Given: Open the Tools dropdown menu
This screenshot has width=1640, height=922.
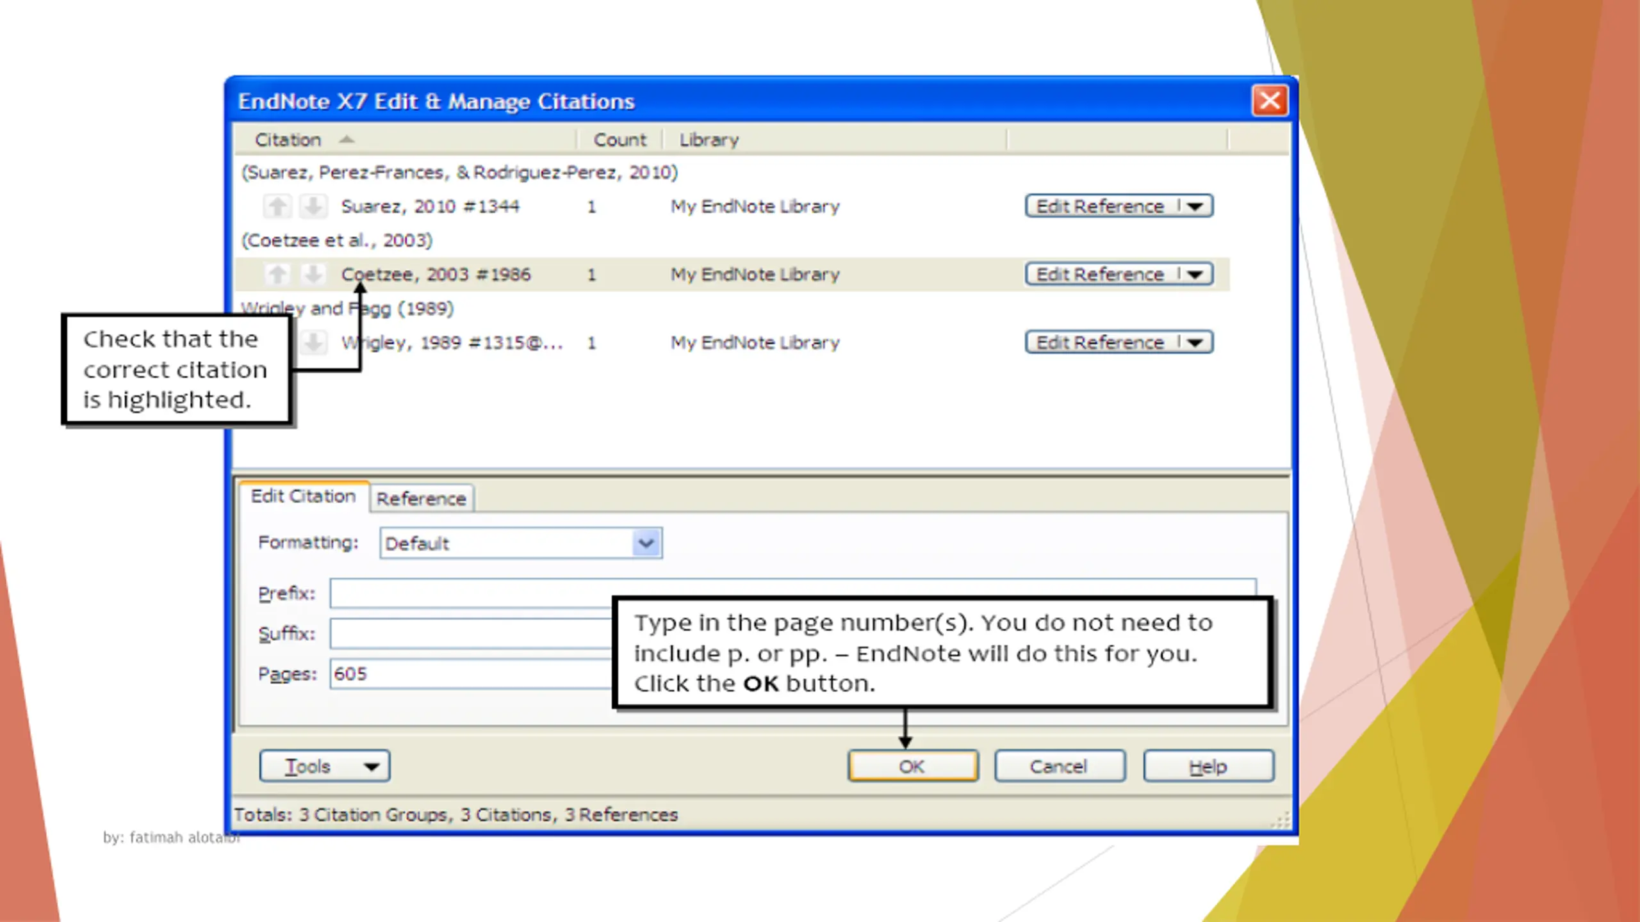Looking at the screenshot, I should pyautogui.click(x=325, y=766).
